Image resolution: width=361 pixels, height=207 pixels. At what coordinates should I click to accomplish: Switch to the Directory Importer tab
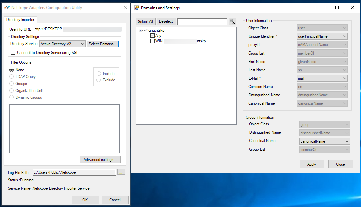click(x=20, y=20)
